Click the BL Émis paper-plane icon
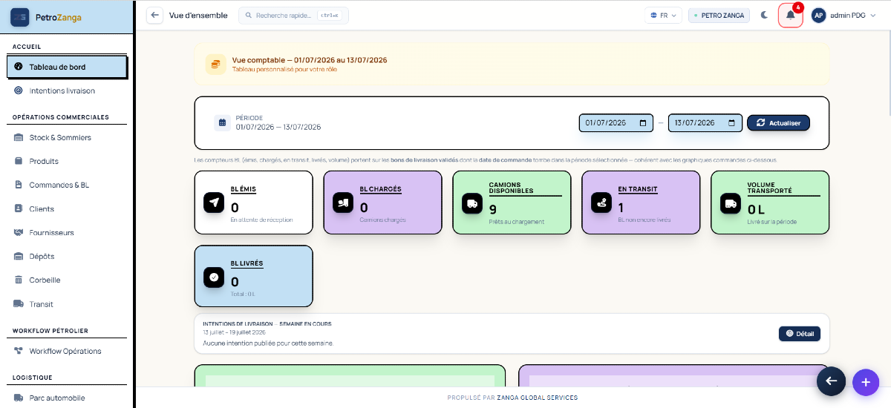This screenshot has height=408, width=891. [214, 203]
